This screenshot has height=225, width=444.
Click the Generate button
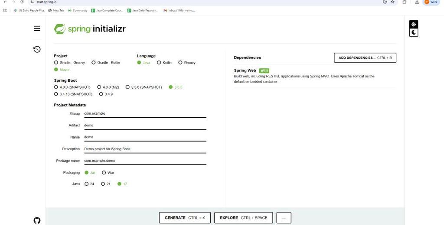[x=185, y=218]
